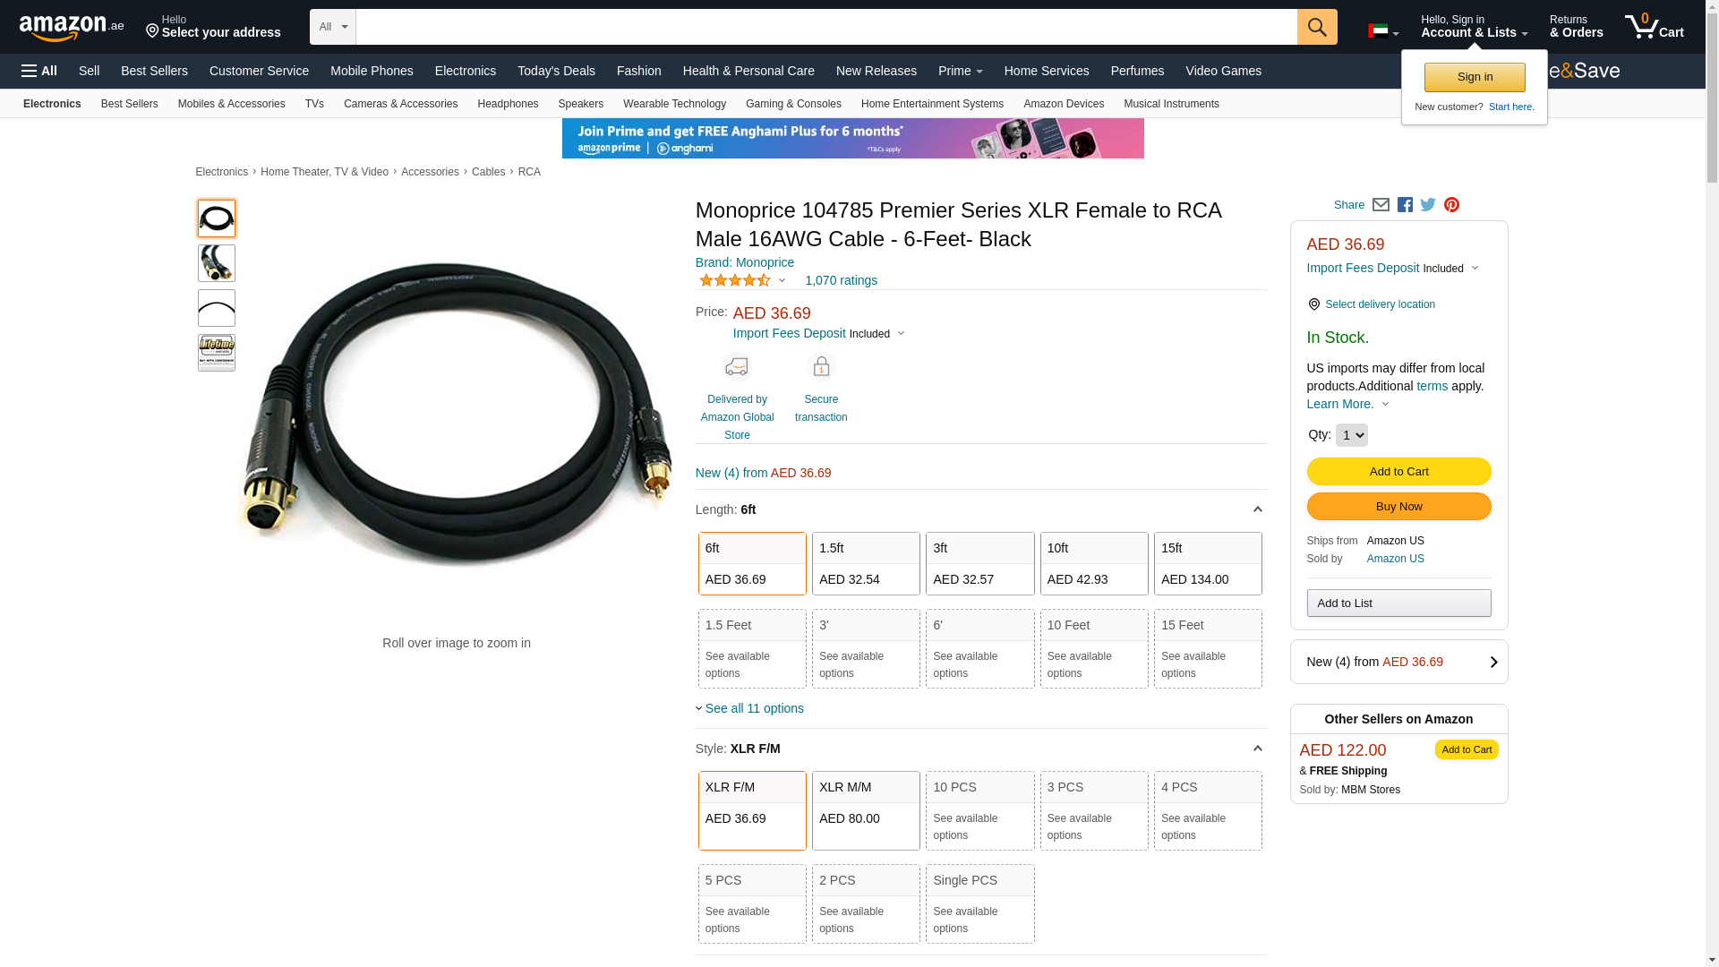The width and height of the screenshot is (1719, 967).
Task: Share product via email icon
Action: coord(1381,205)
